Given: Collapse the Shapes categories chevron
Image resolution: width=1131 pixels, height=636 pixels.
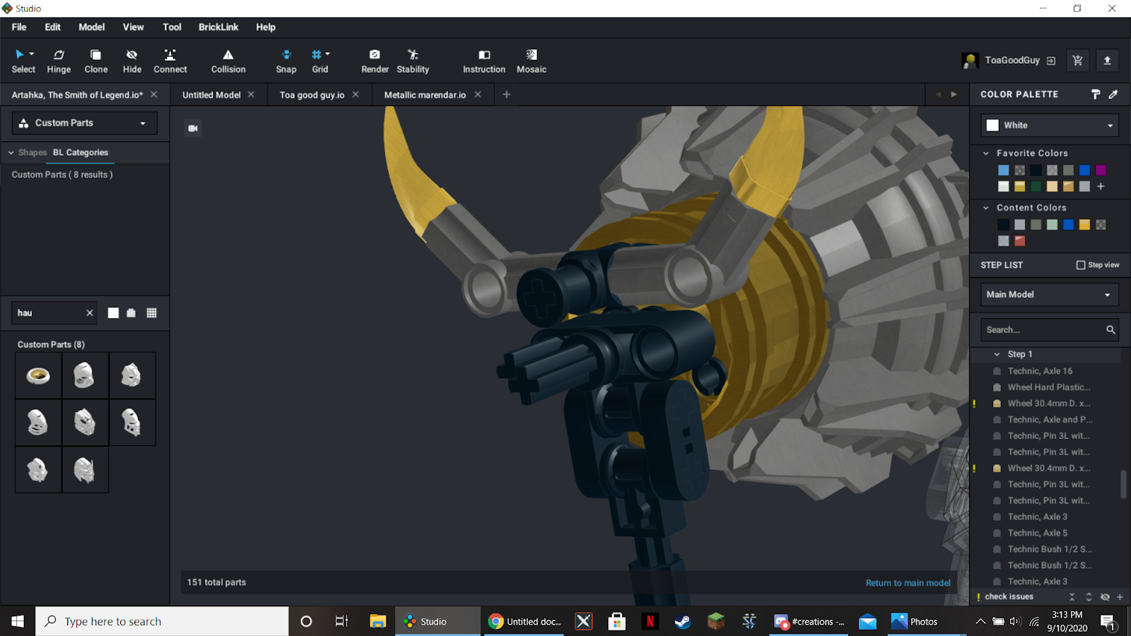Looking at the screenshot, I should tap(11, 153).
